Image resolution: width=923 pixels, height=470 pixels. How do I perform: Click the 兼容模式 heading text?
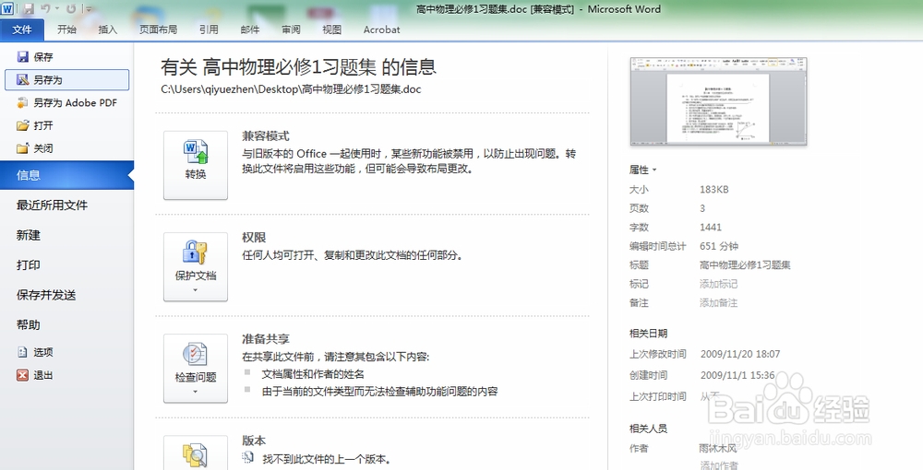coord(266,135)
